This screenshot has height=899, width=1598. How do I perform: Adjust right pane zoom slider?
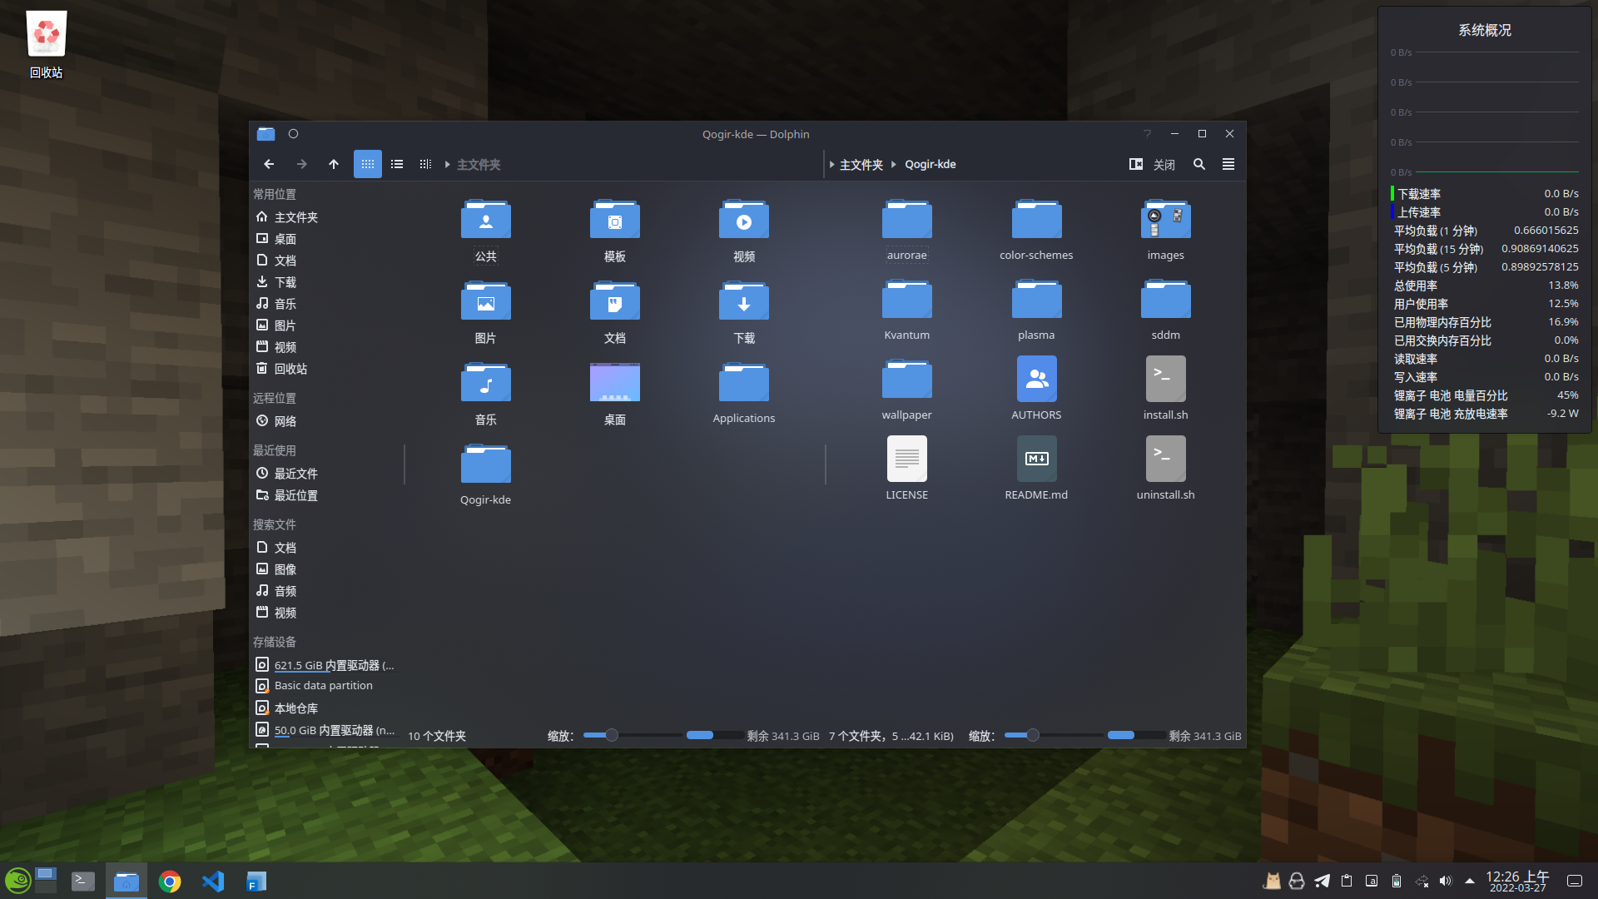(1053, 736)
